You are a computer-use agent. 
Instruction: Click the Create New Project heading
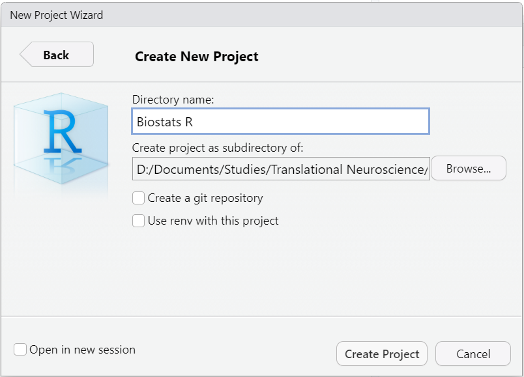point(197,57)
